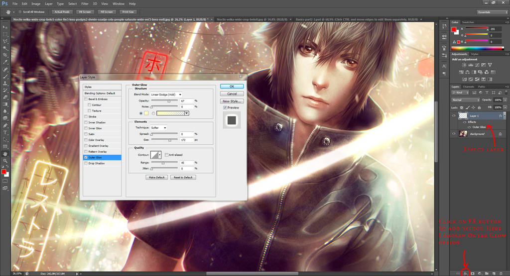Open the layer Opacity dropdown arrow
This screenshot has height=276, width=510.
[505, 100]
